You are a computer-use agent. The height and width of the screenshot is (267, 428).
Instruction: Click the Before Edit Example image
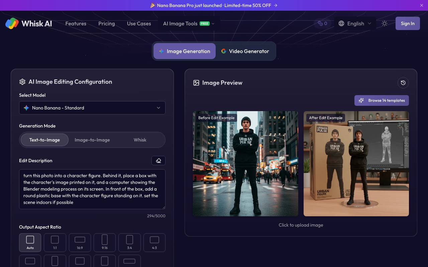coord(245,164)
